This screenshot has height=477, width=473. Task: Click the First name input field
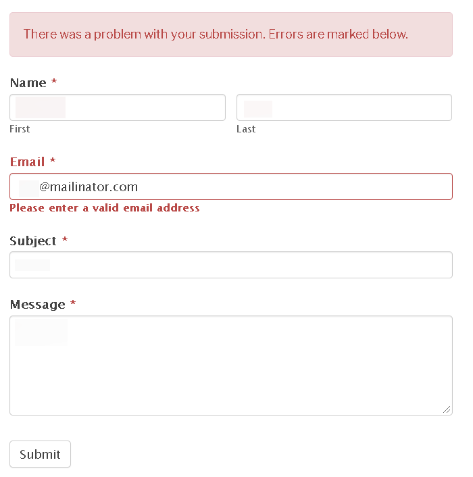118,107
